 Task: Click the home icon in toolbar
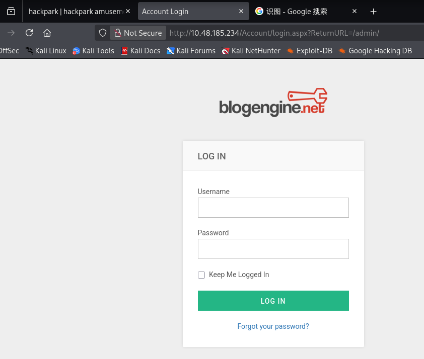47,33
